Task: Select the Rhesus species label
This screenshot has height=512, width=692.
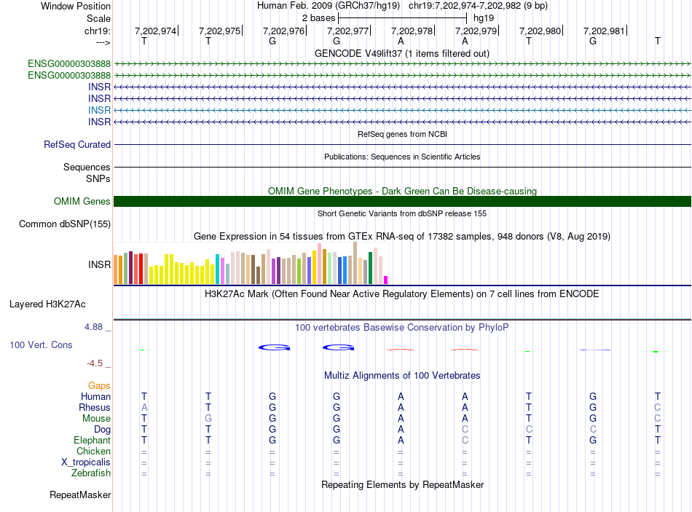Action: point(95,408)
